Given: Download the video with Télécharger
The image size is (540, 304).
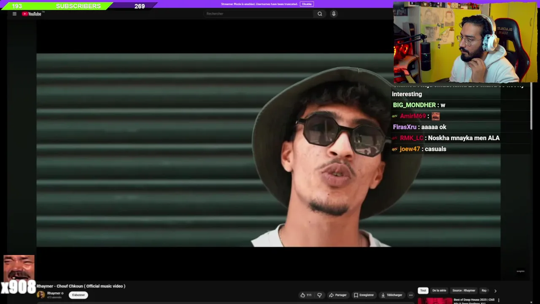Looking at the screenshot, I should pyautogui.click(x=391, y=295).
